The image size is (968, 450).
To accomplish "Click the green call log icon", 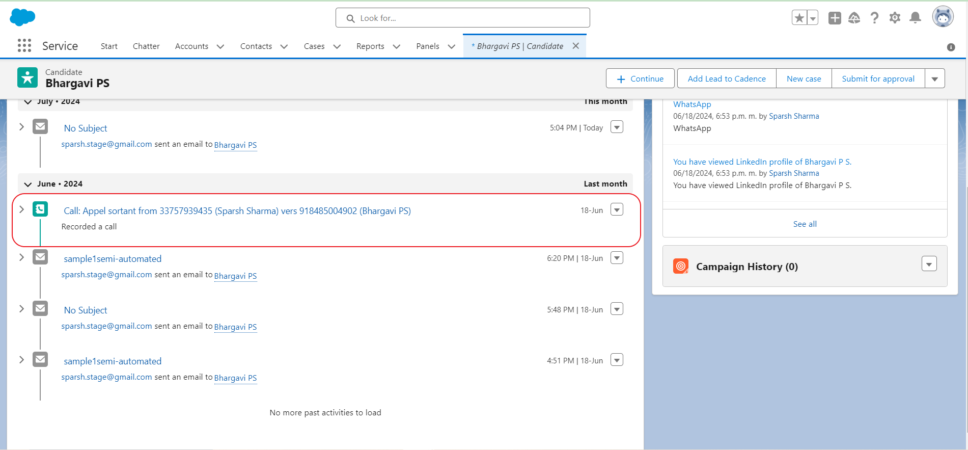I will pos(40,209).
